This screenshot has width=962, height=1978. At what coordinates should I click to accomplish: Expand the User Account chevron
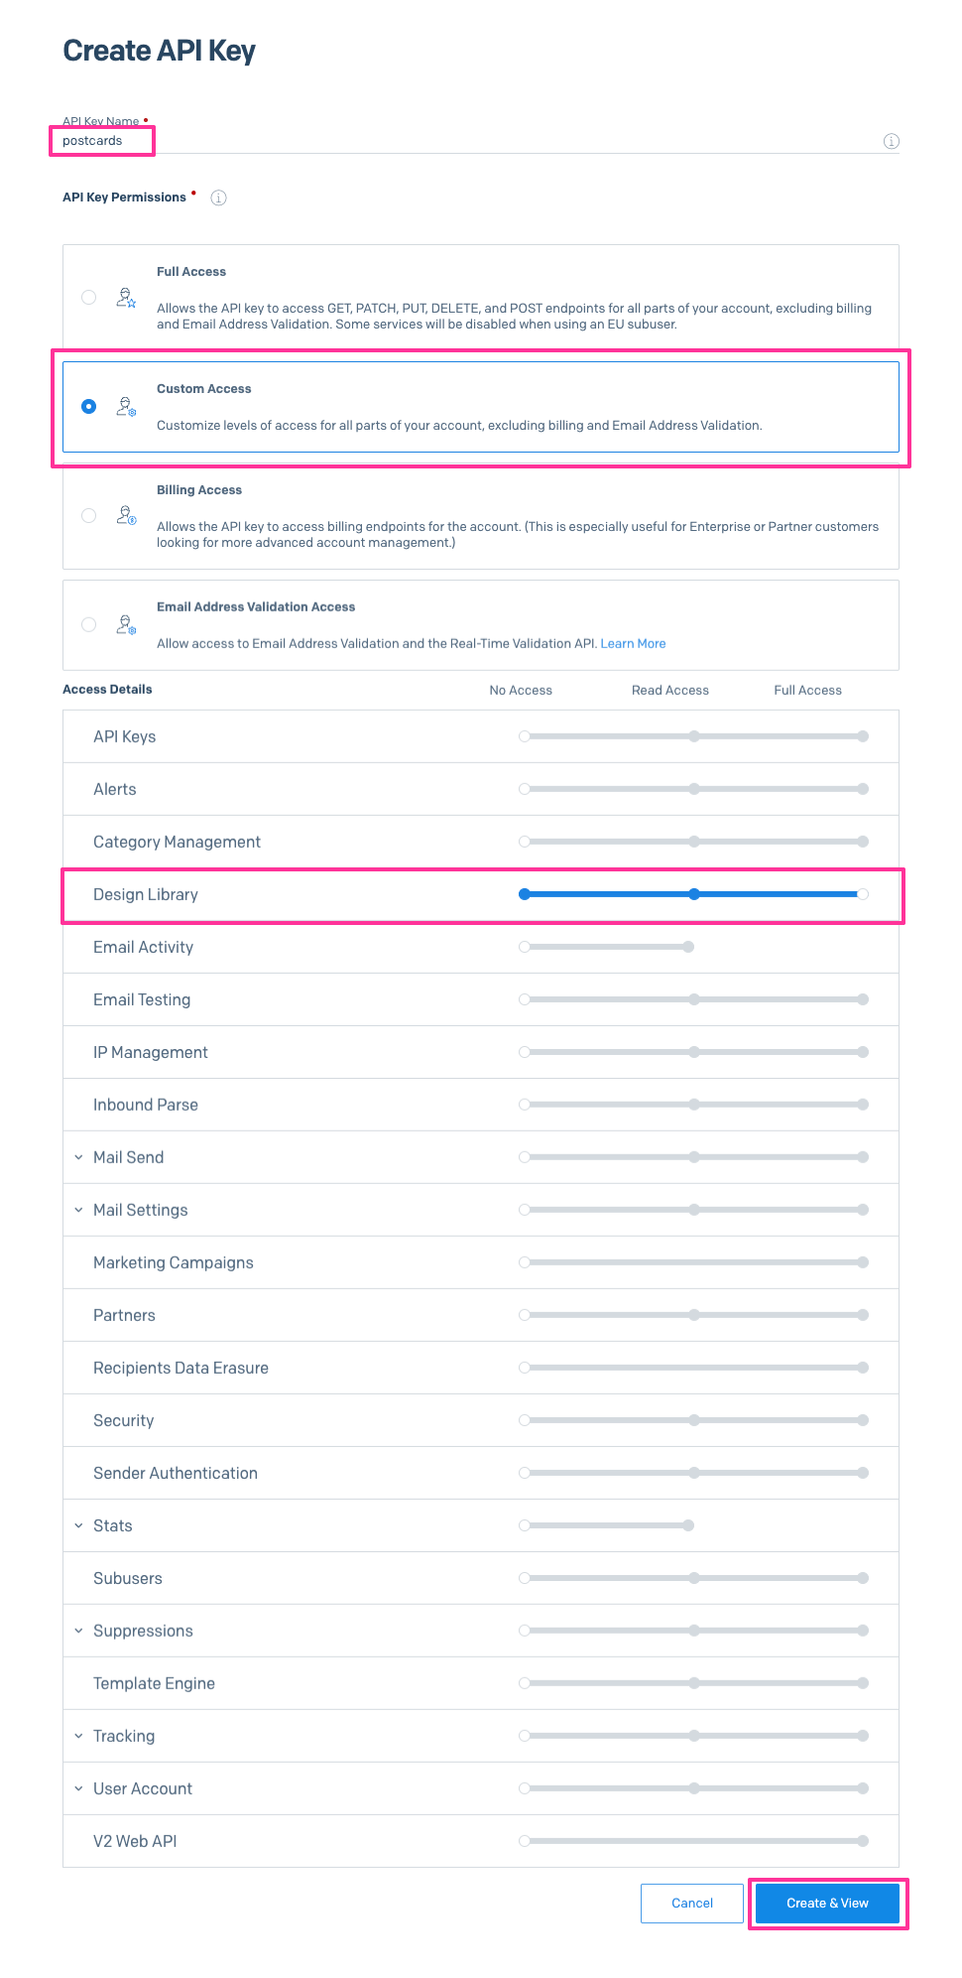[x=78, y=1788]
